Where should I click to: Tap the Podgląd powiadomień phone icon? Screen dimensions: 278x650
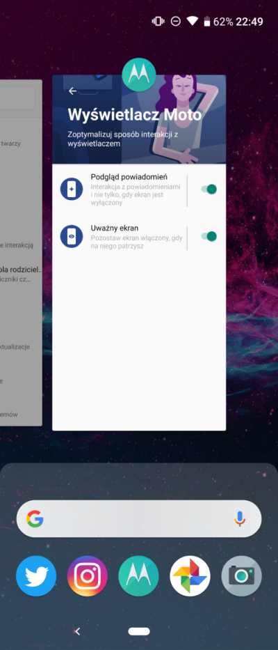coord(72,189)
